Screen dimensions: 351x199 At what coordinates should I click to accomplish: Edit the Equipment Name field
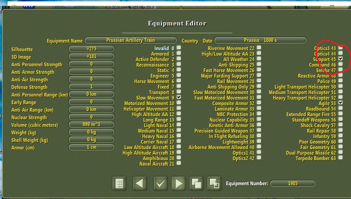[131, 41]
